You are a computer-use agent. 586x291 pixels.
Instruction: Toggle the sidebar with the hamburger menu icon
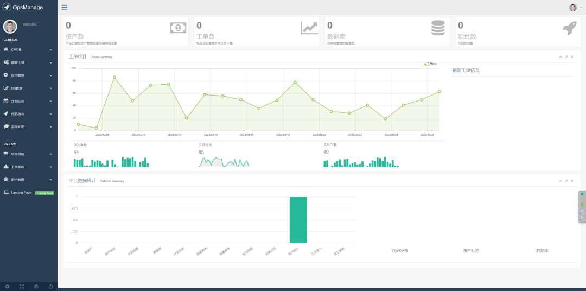click(65, 7)
